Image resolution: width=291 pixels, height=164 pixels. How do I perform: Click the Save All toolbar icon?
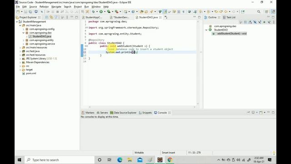pyautogui.click(x=30, y=12)
